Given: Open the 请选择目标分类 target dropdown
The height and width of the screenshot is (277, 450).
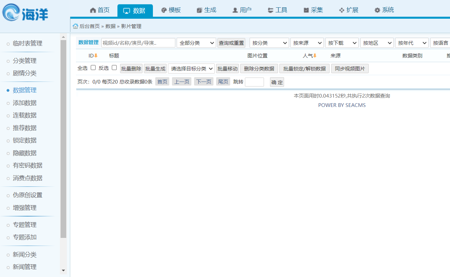Looking at the screenshot, I should 191,68.
